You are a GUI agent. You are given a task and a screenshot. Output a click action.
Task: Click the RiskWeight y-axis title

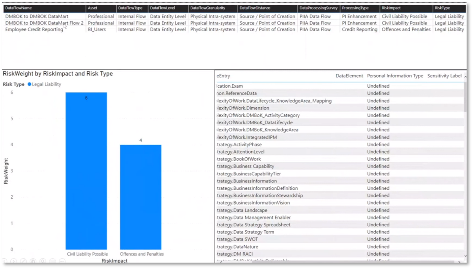click(x=6, y=171)
